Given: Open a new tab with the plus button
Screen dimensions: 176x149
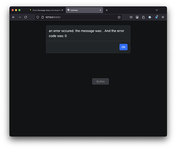Looking at the screenshot, I should [x=107, y=10].
